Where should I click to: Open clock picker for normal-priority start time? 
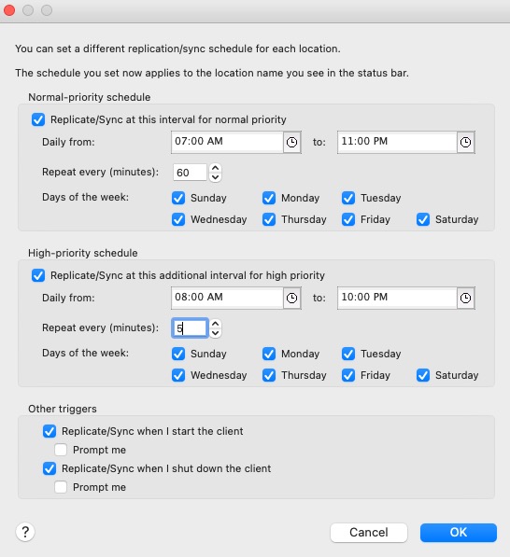[x=292, y=142]
